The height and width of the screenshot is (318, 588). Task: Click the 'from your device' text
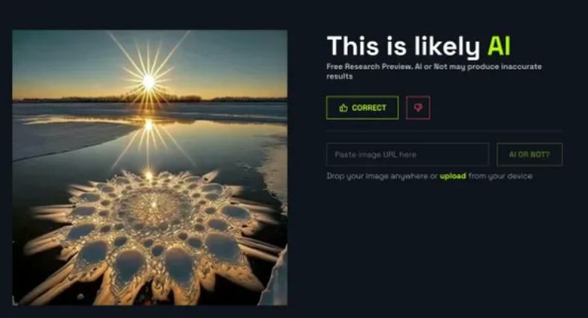(500, 176)
